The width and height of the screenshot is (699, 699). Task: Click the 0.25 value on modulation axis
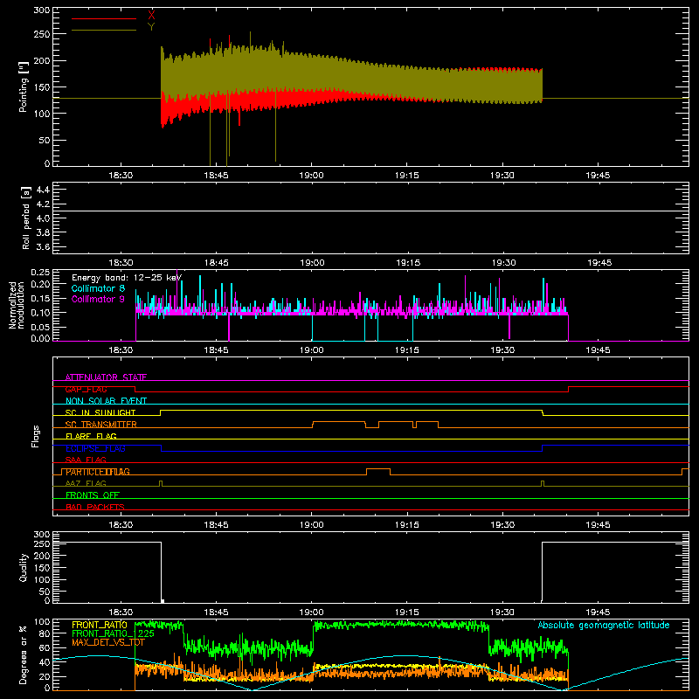(x=40, y=273)
